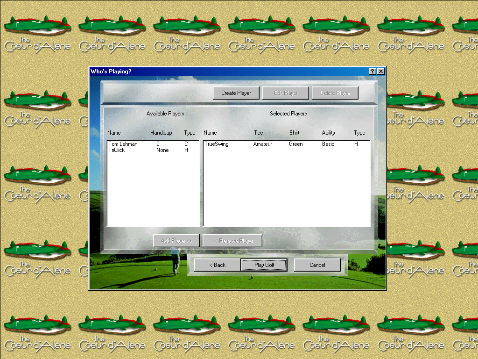478x359 pixels.
Task: Click the Back button
Action: (217, 265)
